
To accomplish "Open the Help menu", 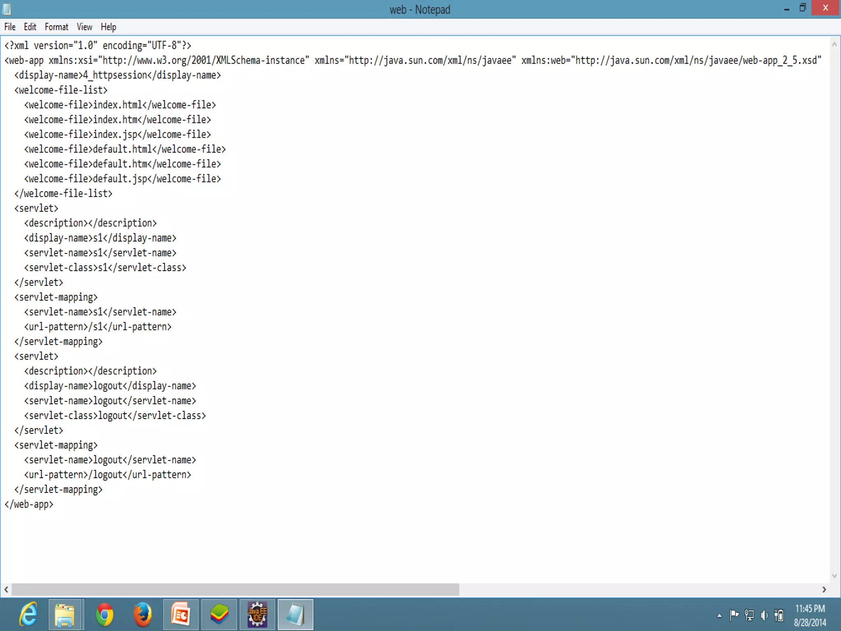I will [x=108, y=27].
